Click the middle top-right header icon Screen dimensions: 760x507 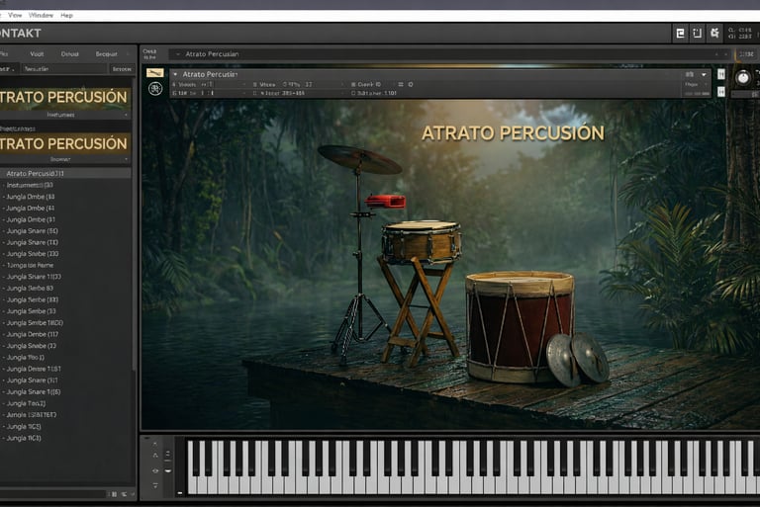(x=697, y=33)
